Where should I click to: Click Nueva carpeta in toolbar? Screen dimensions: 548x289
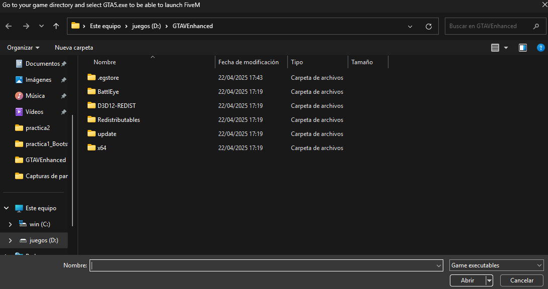tap(74, 48)
